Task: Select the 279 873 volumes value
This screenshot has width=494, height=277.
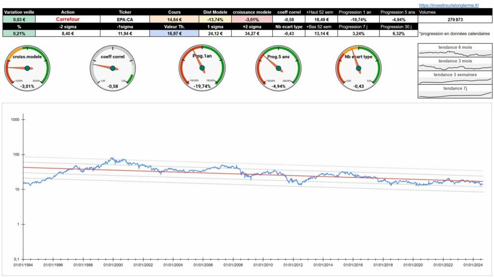Action: (454, 19)
